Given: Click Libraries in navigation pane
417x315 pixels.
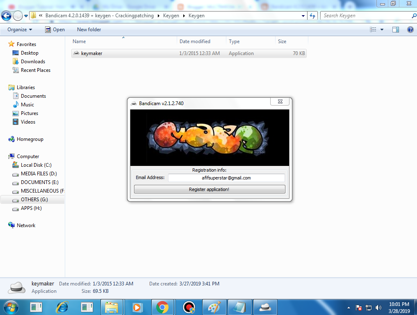Looking at the screenshot, I should [x=25, y=87].
